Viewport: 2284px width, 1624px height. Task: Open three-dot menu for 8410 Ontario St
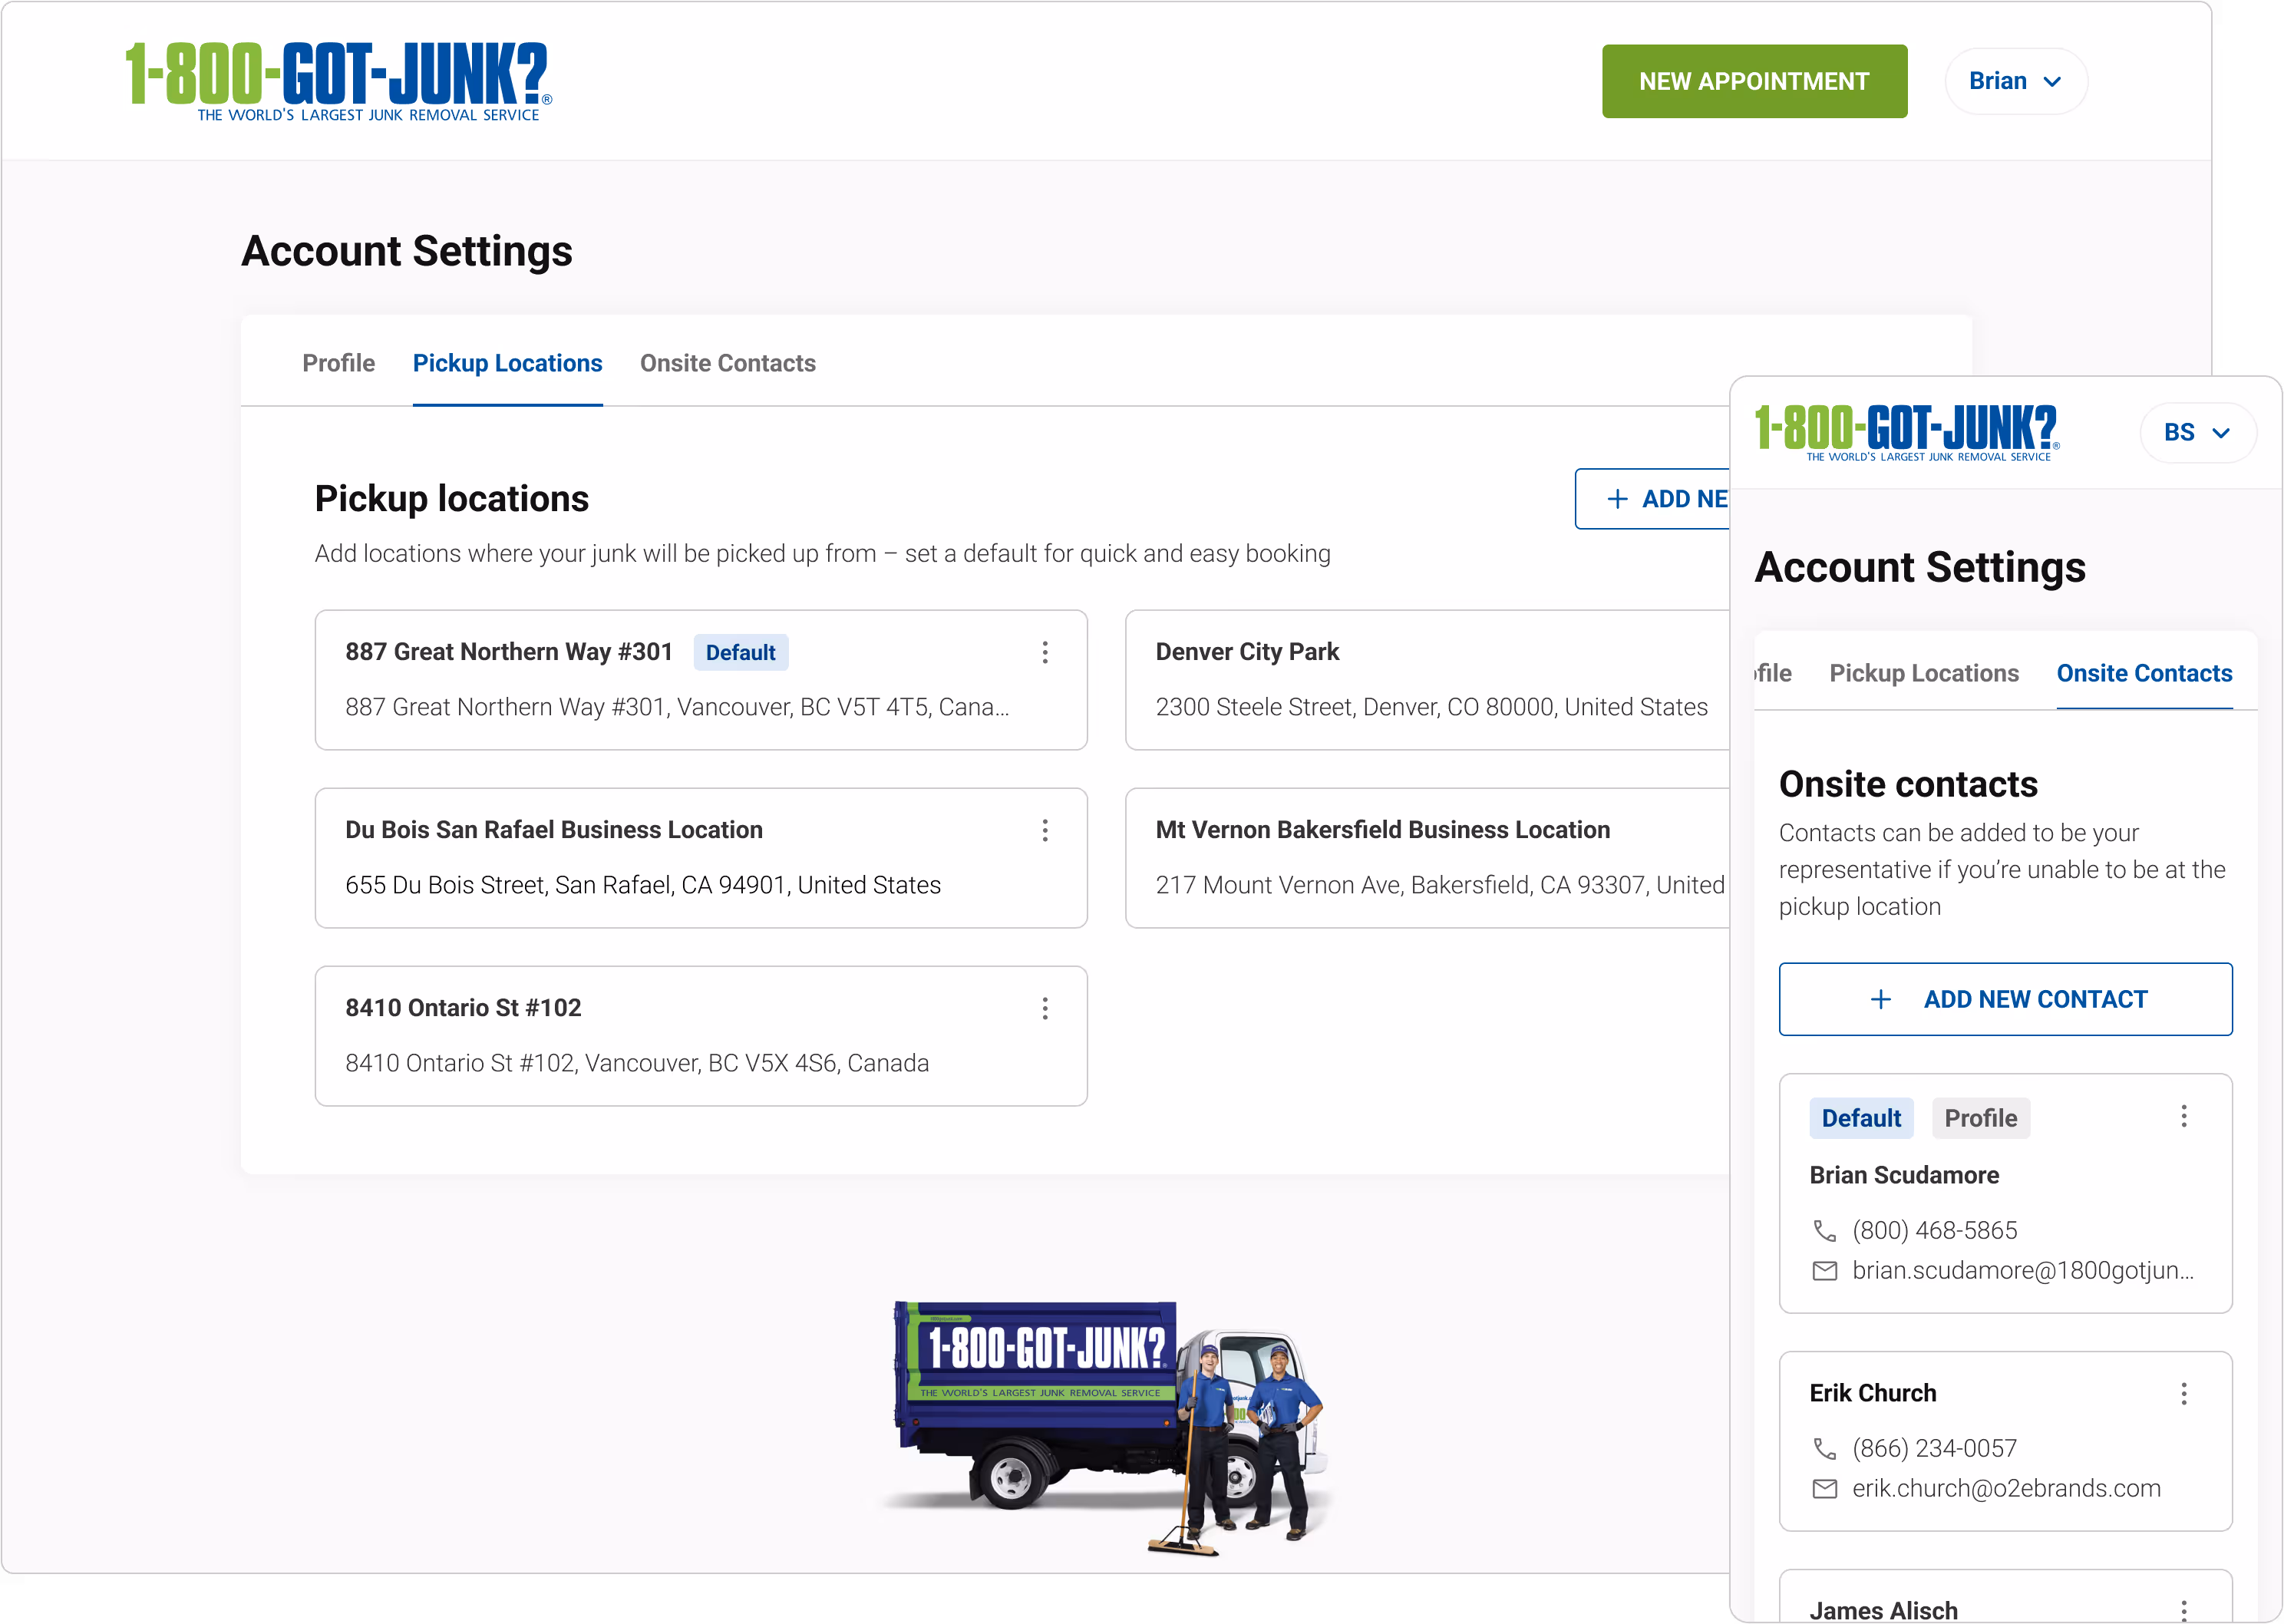point(1045,1008)
